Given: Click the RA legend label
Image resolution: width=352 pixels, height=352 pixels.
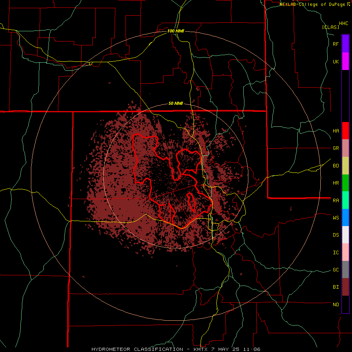Looking at the screenshot, I should tap(336, 201).
